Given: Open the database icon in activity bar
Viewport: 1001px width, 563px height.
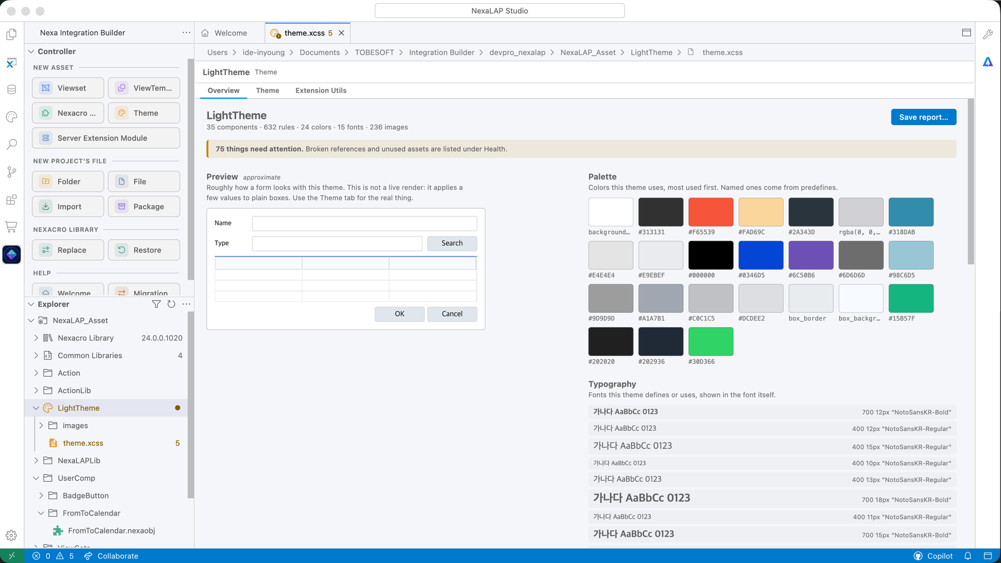Looking at the screenshot, I should (x=11, y=89).
